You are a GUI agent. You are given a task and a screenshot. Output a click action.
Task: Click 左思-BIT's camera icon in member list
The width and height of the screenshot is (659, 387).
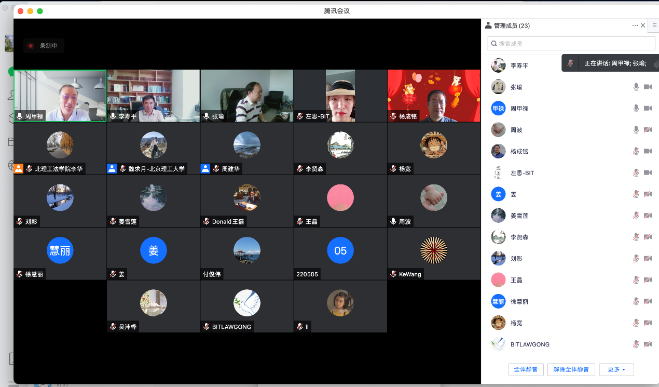tap(648, 172)
